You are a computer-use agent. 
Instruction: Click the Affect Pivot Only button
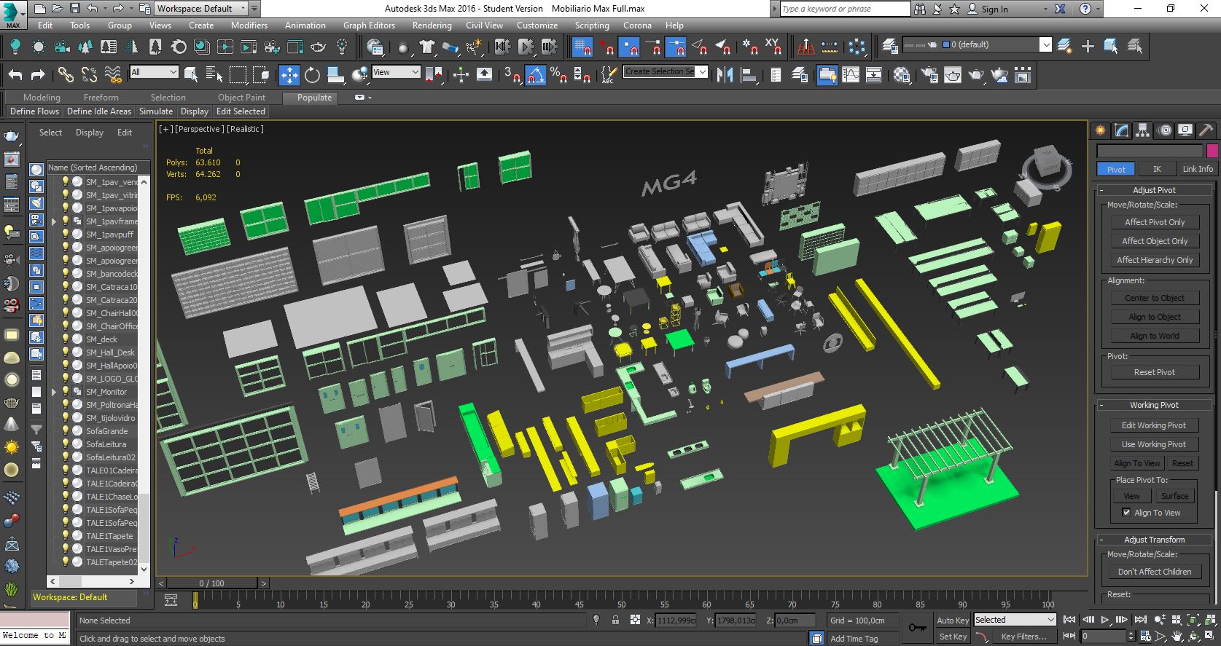pos(1154,222)
